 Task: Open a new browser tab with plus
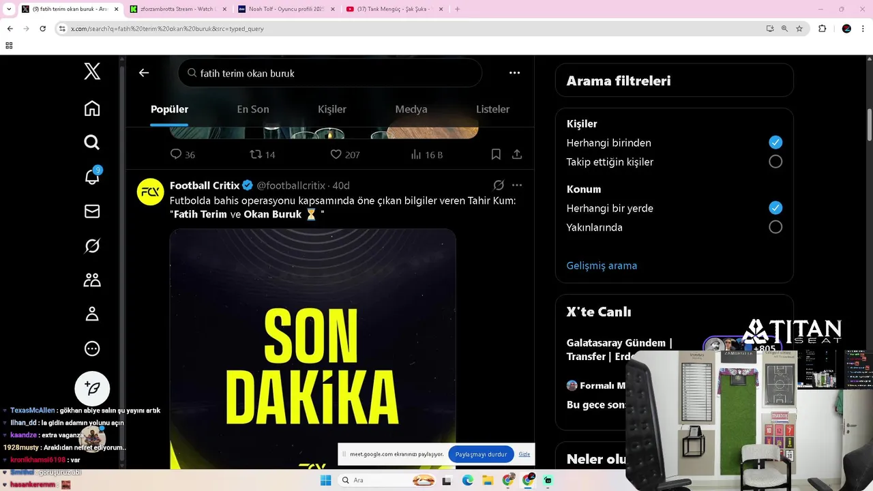point(457,9)
